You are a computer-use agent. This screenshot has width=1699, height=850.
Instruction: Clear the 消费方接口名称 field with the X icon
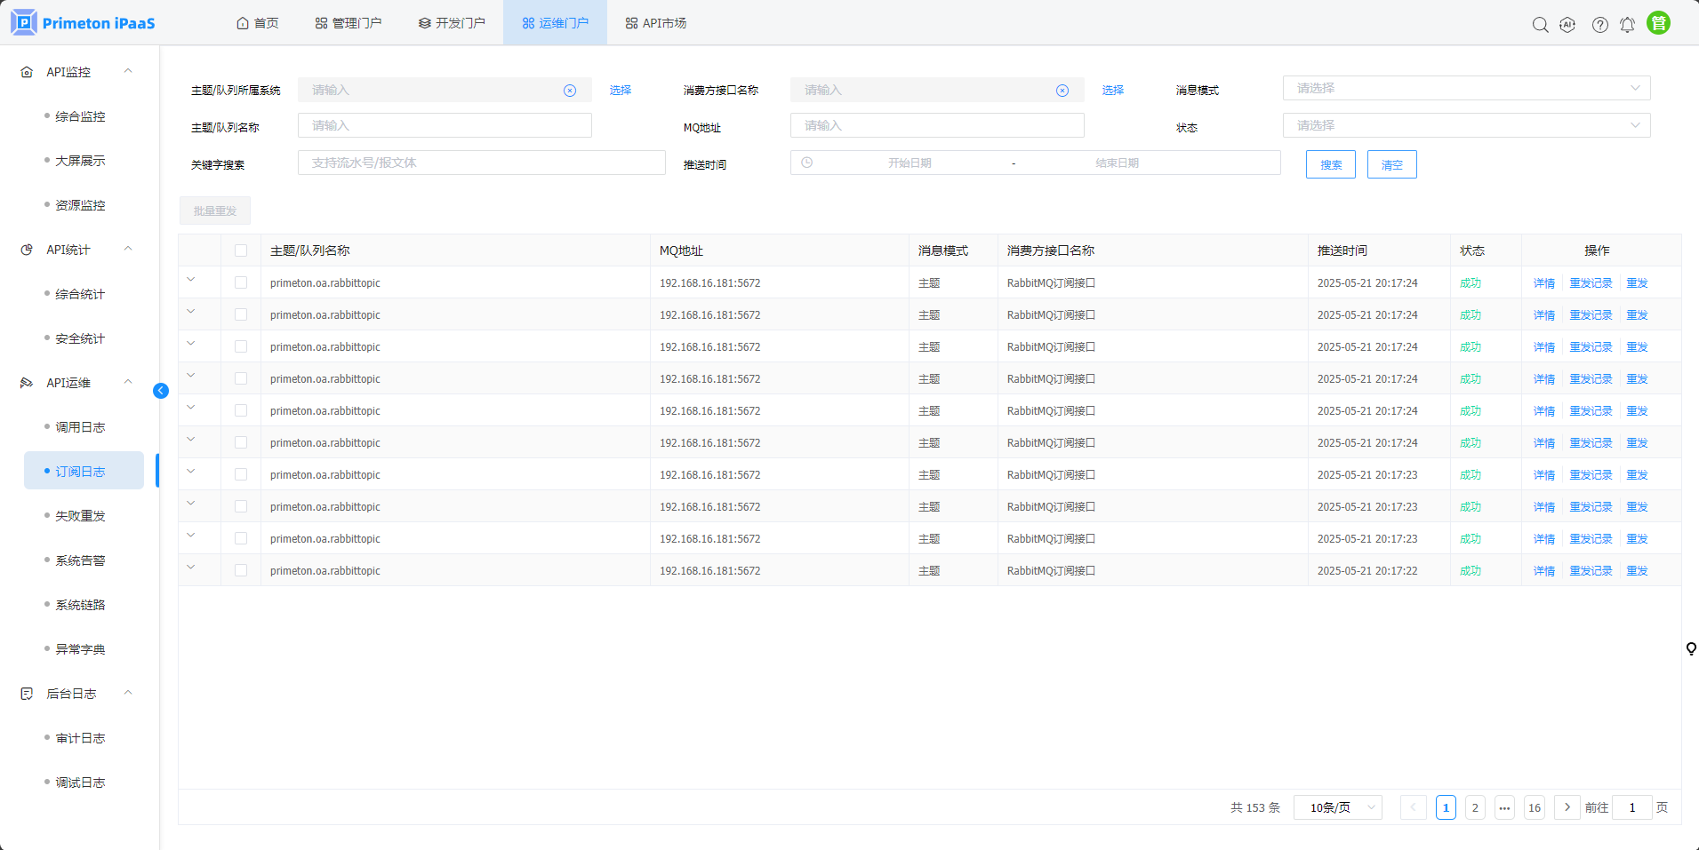coord(1062,91)
